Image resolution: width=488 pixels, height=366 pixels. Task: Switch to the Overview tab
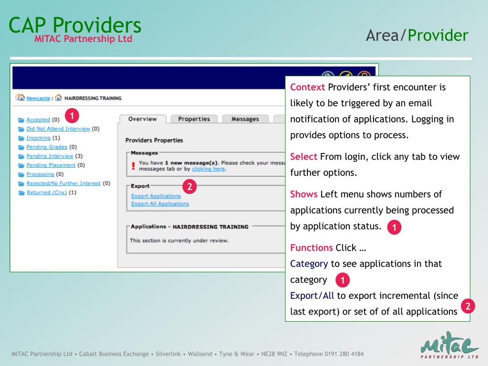pyautogui.click(x=143, y=119)
